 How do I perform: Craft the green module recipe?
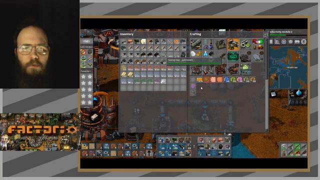click(233, 79)
